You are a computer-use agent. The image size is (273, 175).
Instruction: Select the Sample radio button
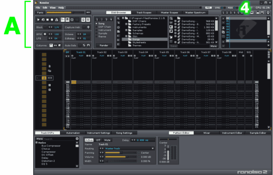tap(97, 34)
